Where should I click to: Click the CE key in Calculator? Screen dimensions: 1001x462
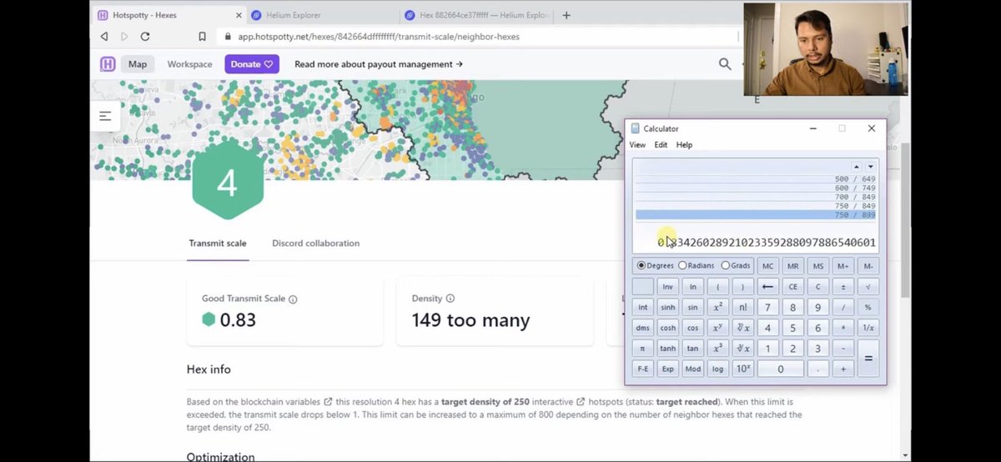coord(793,287)
